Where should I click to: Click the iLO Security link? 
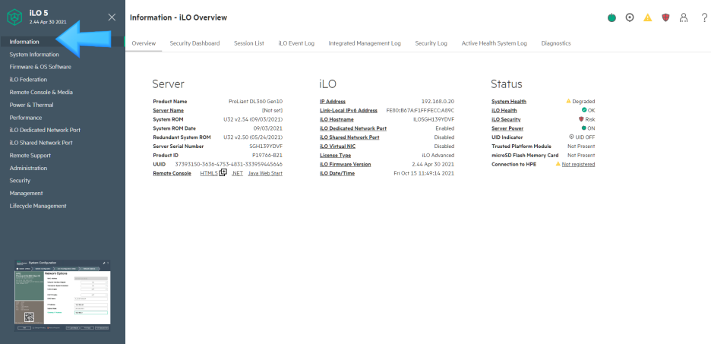click(x=506, y=119)
